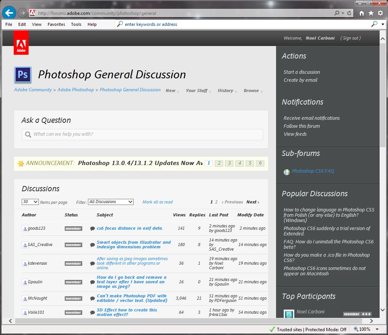Screen dimensions: 388x335
Task: Click the kstevensxx avatar icon
Action: (x=25, y=264)
